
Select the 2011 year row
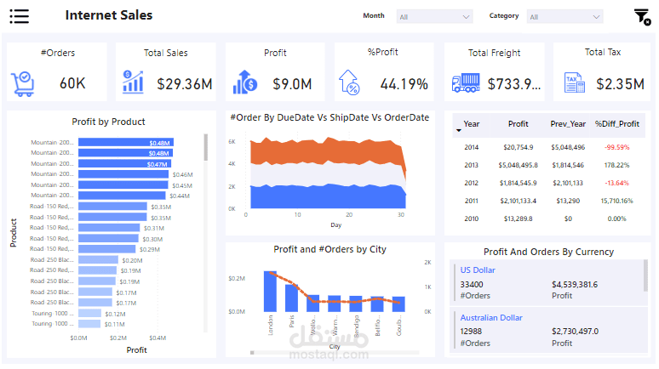click(548, 201)
